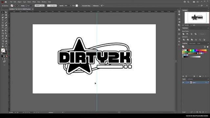Viewport: 210px width, 118px height.
Task: Select the Gradient tool
Action: click(x=6, y=36)
